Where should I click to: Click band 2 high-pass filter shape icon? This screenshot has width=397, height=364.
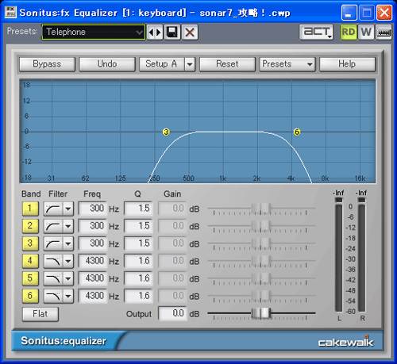(x=53, y=226)
